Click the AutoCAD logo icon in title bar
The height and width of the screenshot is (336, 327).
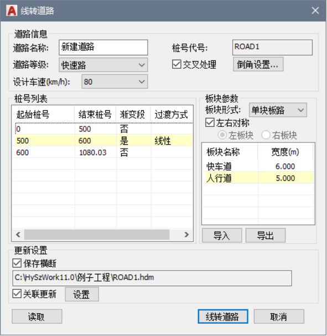point(12,11)
